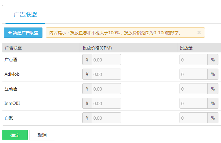This screenshot has width=221, height=143.
Task: Click the % addon for 百度
Action: coord(213,118)
